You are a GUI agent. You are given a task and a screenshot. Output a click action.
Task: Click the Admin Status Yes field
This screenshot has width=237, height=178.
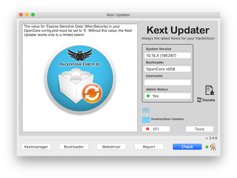[167, 96]
